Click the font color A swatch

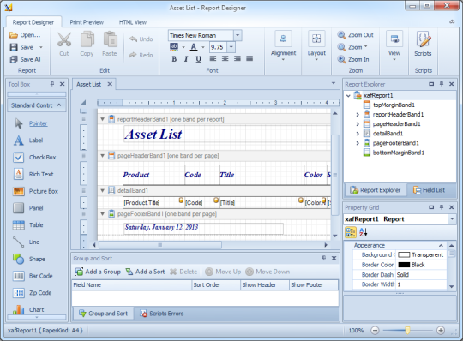tap(194, 47)
